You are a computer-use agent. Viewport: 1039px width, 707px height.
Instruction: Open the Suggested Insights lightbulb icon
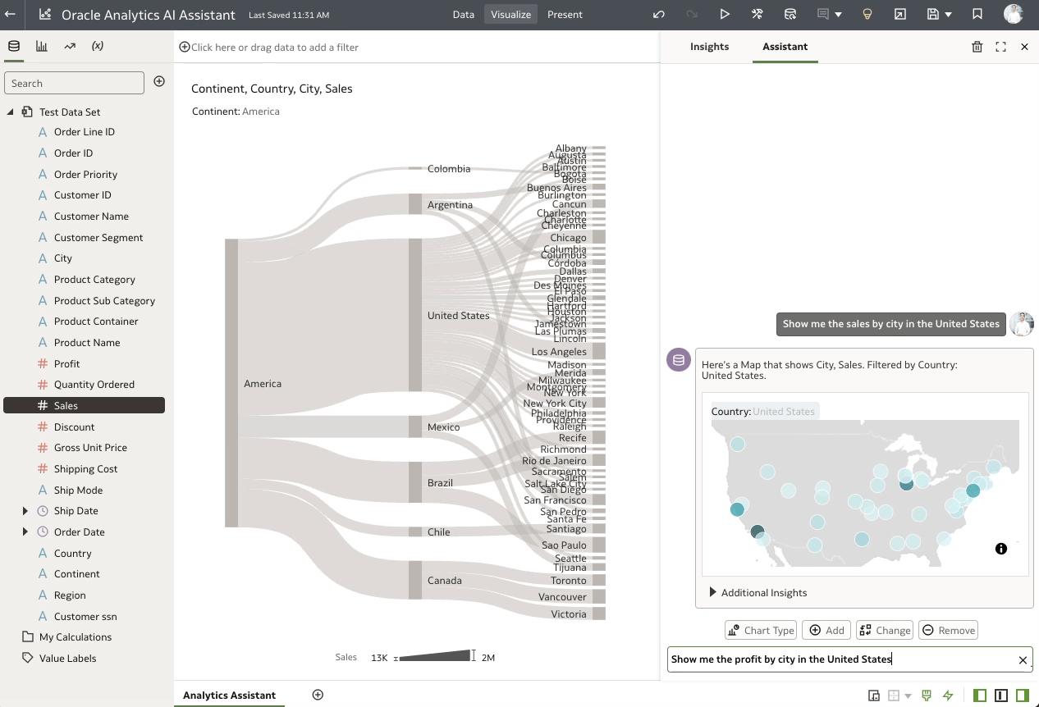867,14
